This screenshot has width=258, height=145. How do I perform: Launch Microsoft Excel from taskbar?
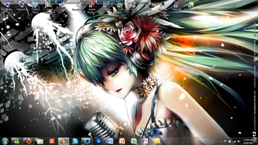click(134, 141)
